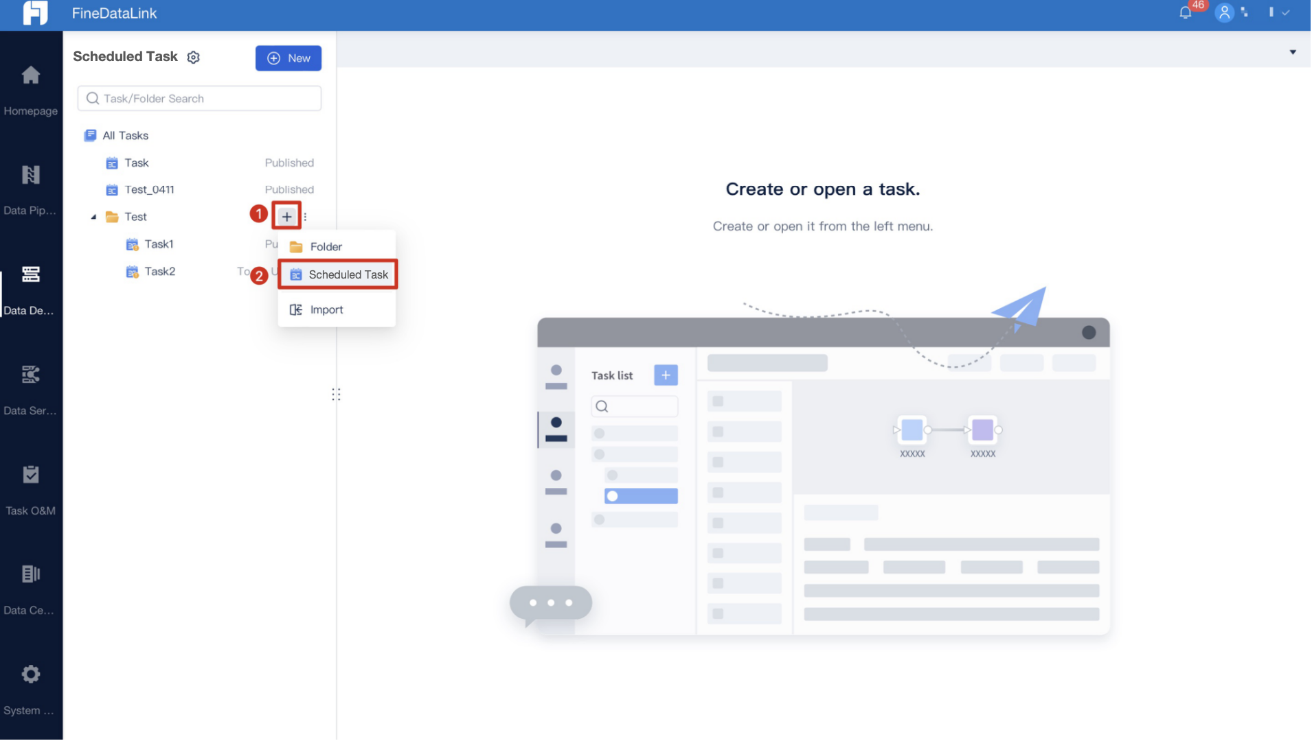This screenshot has width=1312, height=741.
Task: Open the dropdown arrow at top right
Action: (1292, 51)
